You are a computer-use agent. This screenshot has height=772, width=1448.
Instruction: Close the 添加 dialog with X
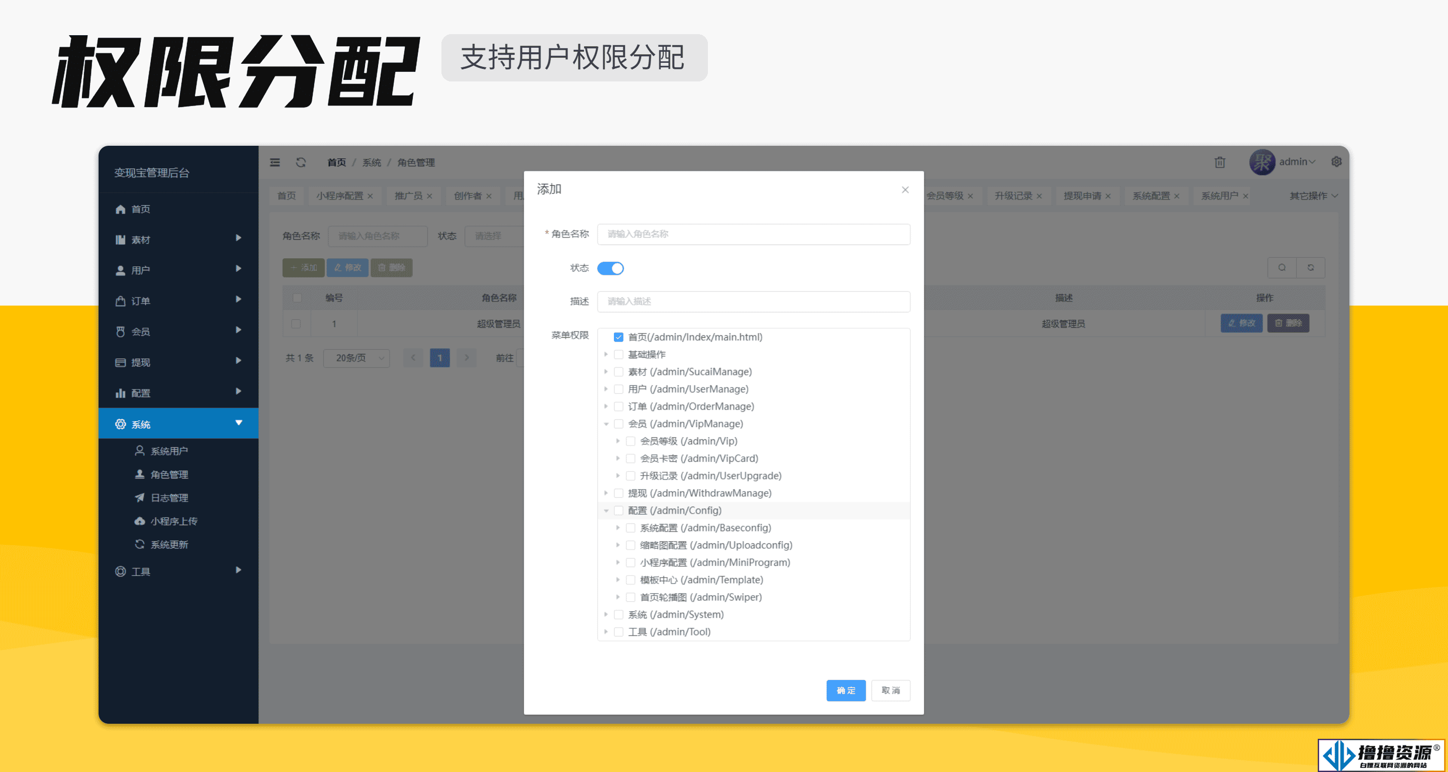(905, 190)
